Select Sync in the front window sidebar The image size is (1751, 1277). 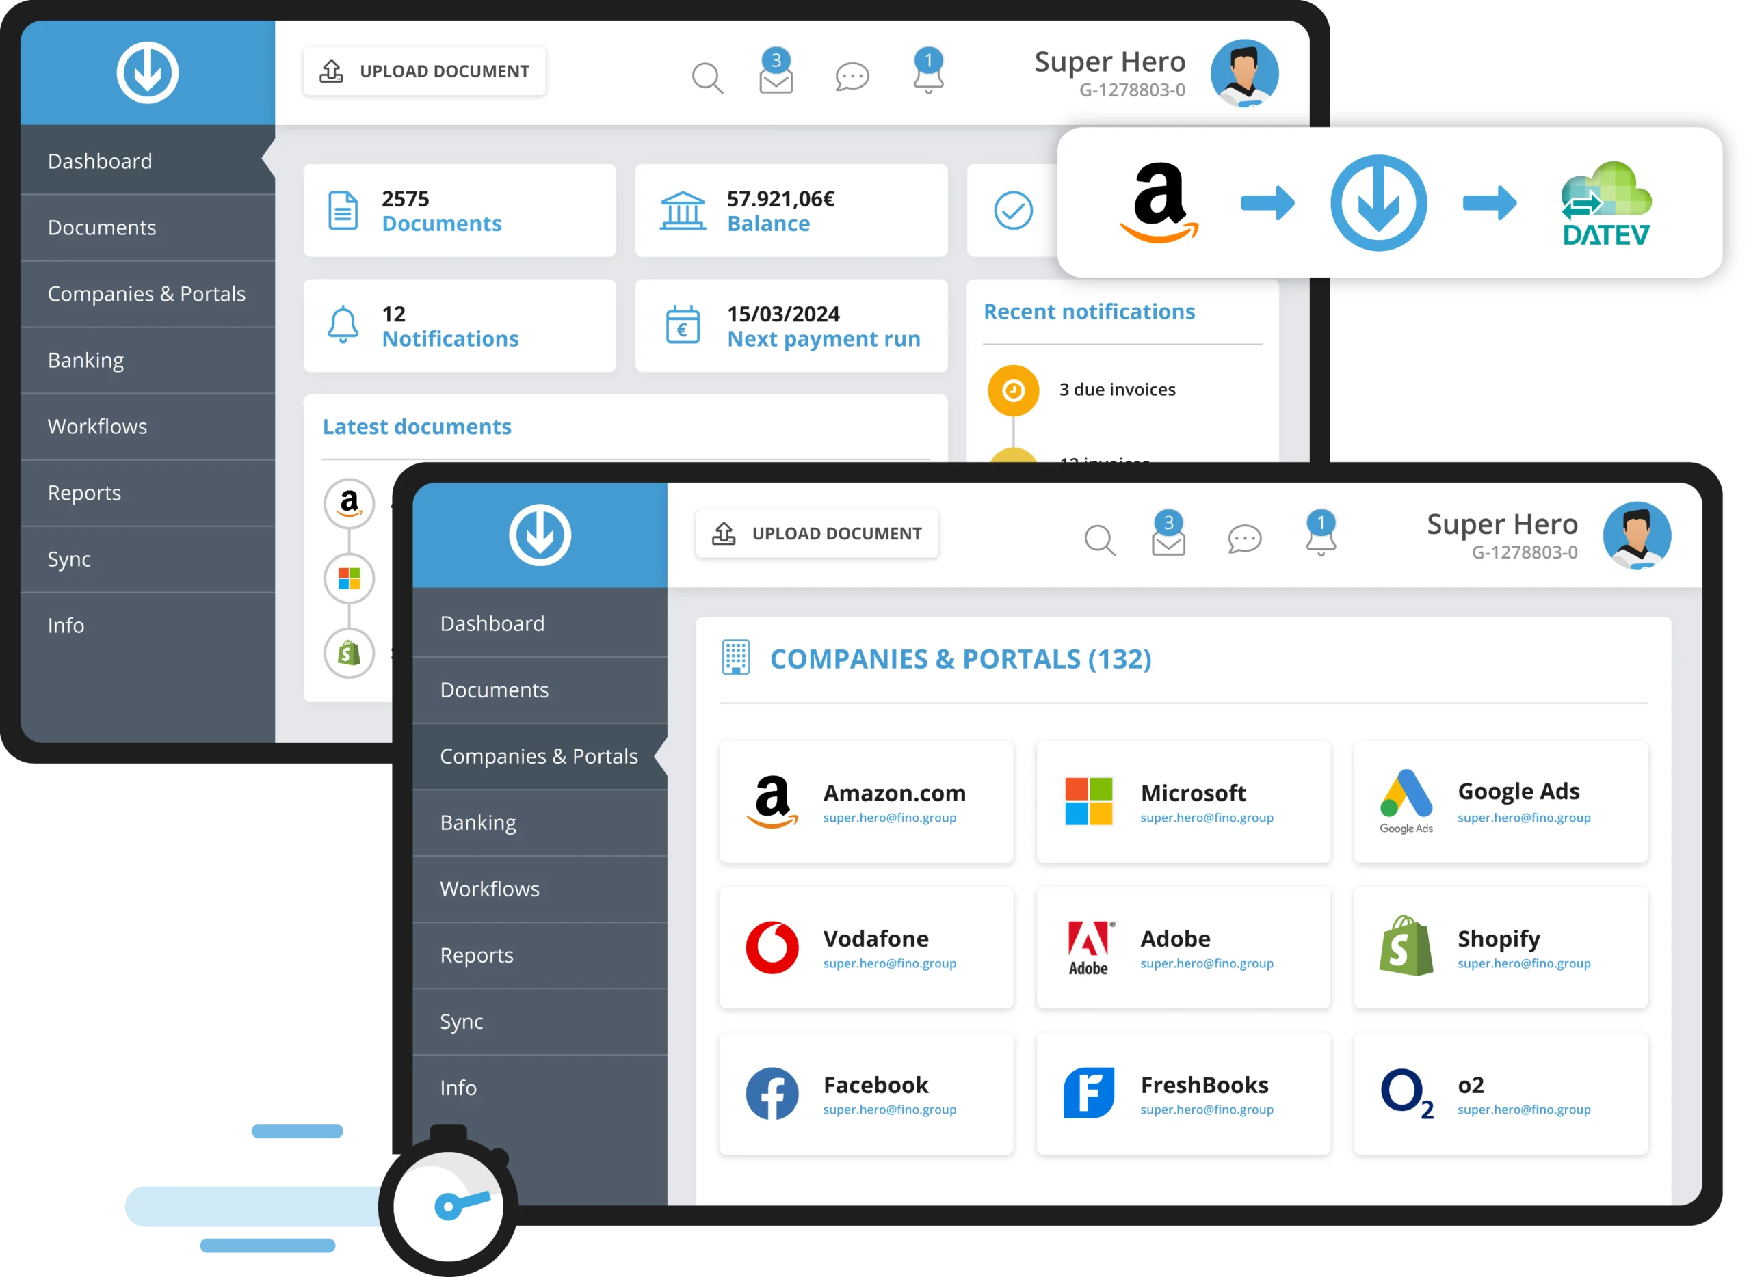pos(540,1022)
